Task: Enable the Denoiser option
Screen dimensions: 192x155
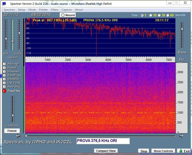Action: (4, 71)
